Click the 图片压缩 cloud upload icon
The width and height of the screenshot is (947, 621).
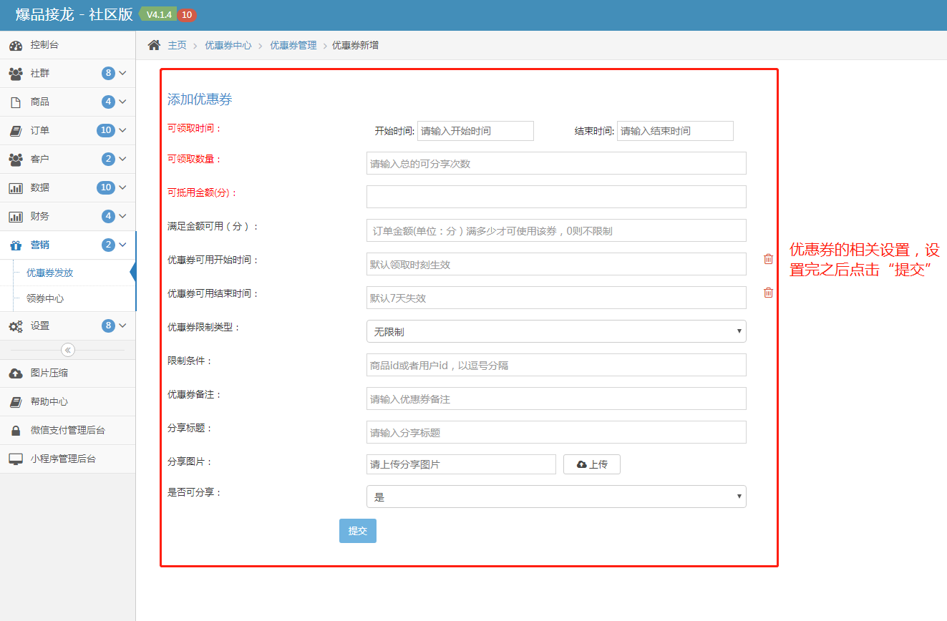coord(16,373)
